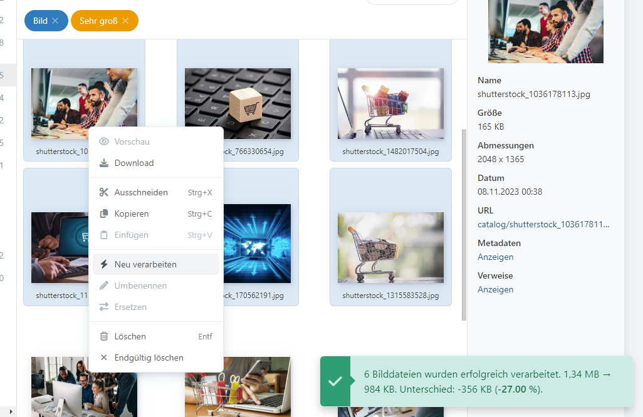The height and width of the screenshot is (417, 643).
Task: Select the shutterstock_1315583528.jpg thumbnail
Action: point(390,247)
